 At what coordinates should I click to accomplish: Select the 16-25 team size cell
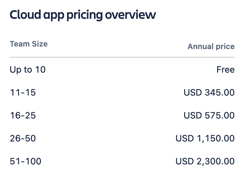(x=23, y=115)
